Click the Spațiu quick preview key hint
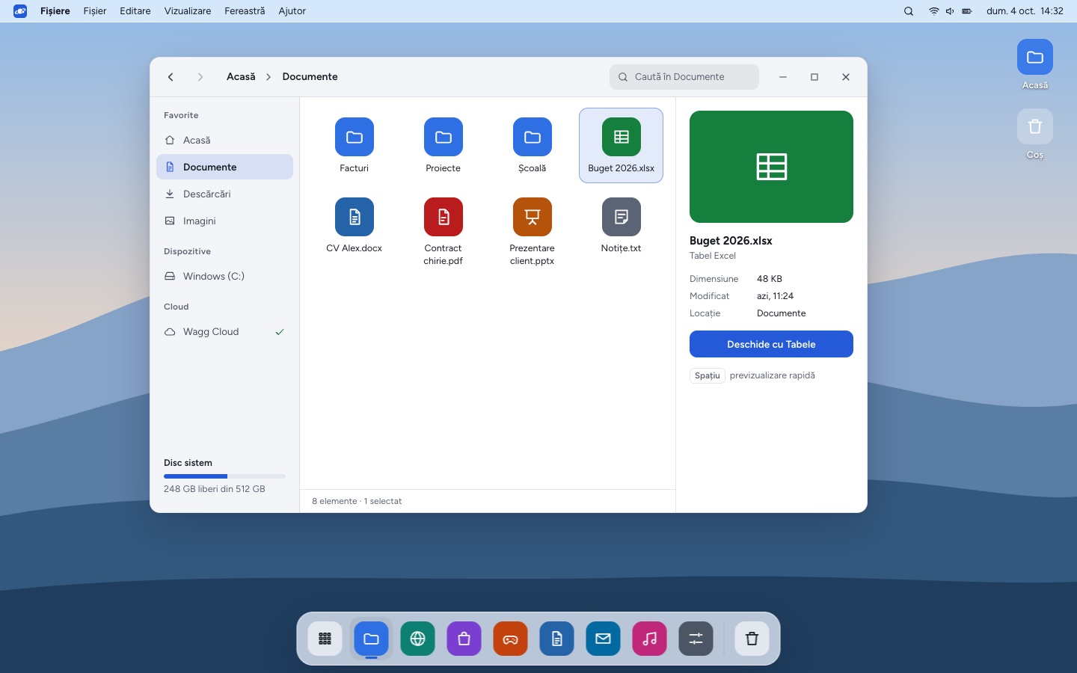 coord(707,375)
